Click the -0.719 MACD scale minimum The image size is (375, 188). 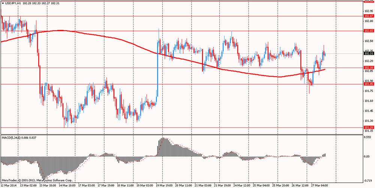click(x=368, y=180)
